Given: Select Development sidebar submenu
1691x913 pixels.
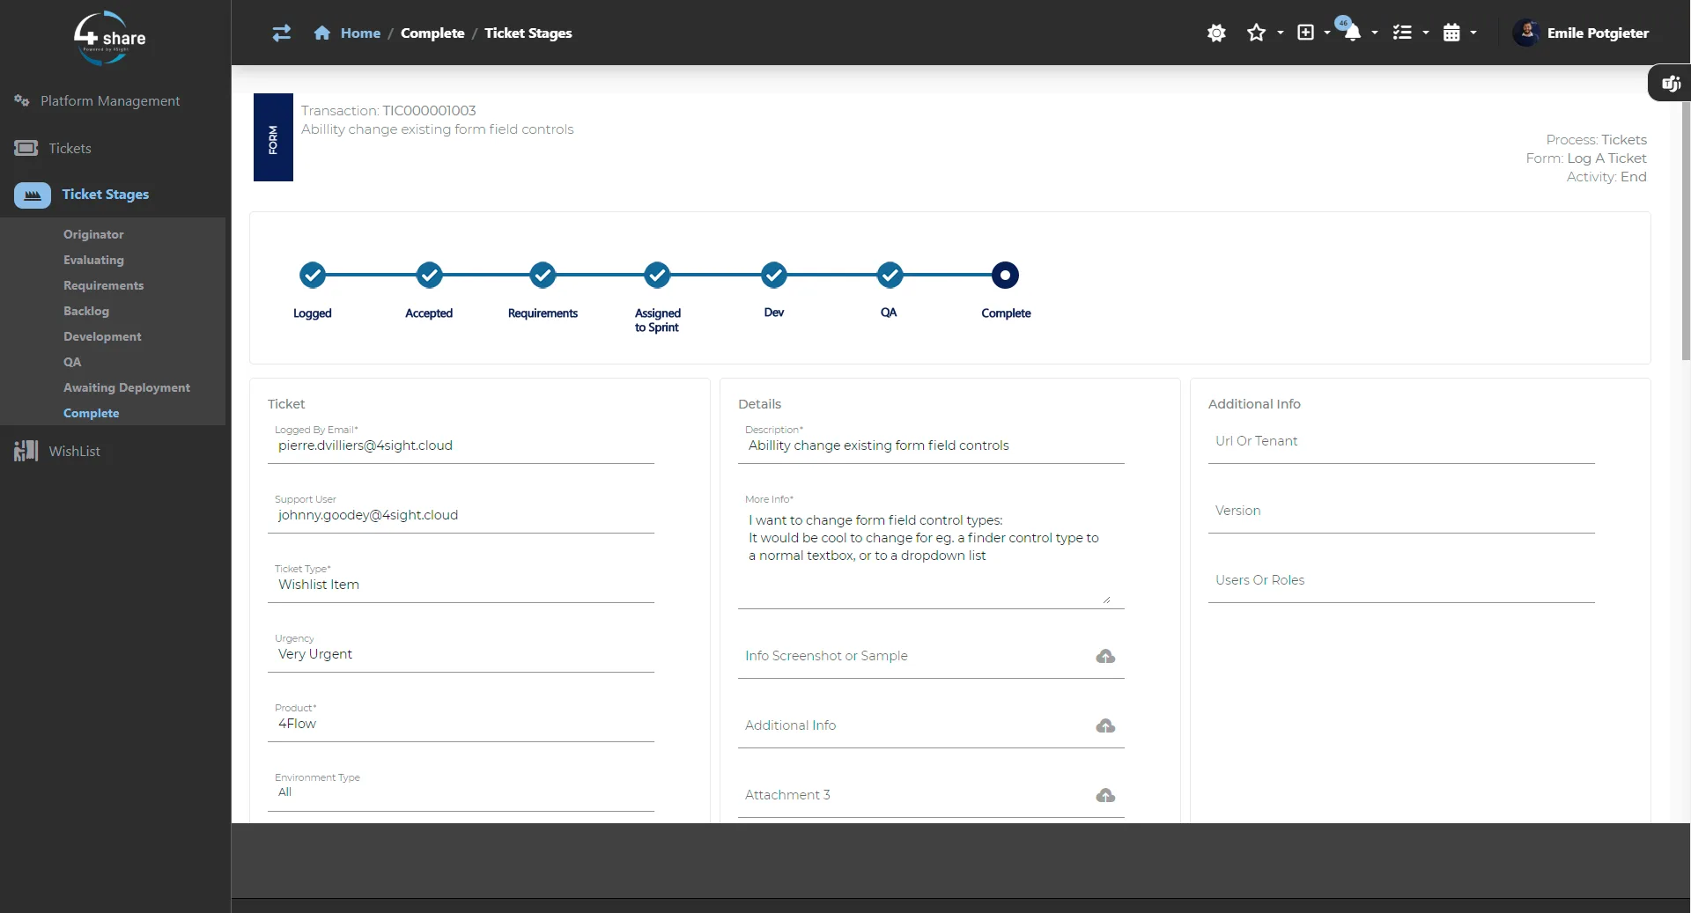Looking at the screenshot, I should (102, 336).
